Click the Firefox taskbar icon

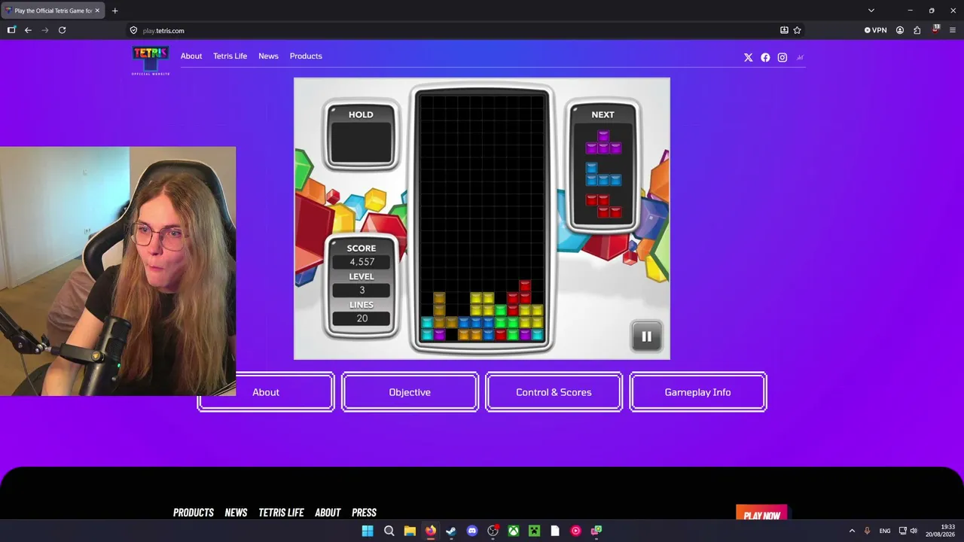[430, 531]
